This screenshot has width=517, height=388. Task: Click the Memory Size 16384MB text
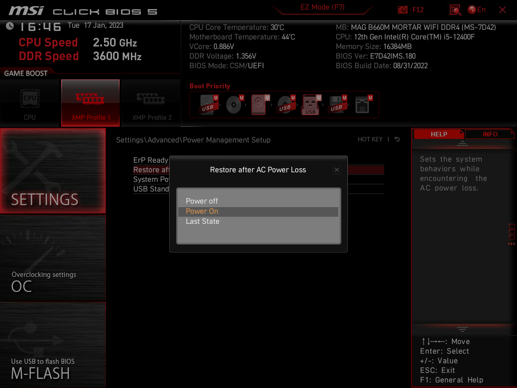tap(374, 46)
